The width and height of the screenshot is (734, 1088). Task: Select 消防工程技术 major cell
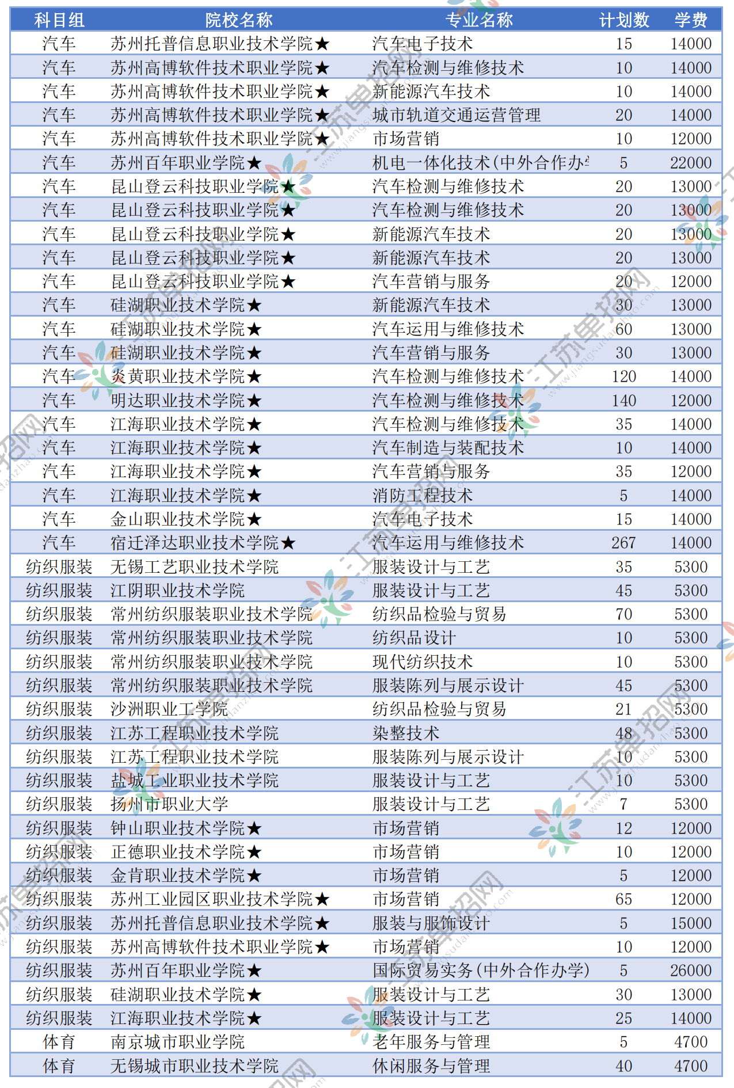tap(423, 495)
